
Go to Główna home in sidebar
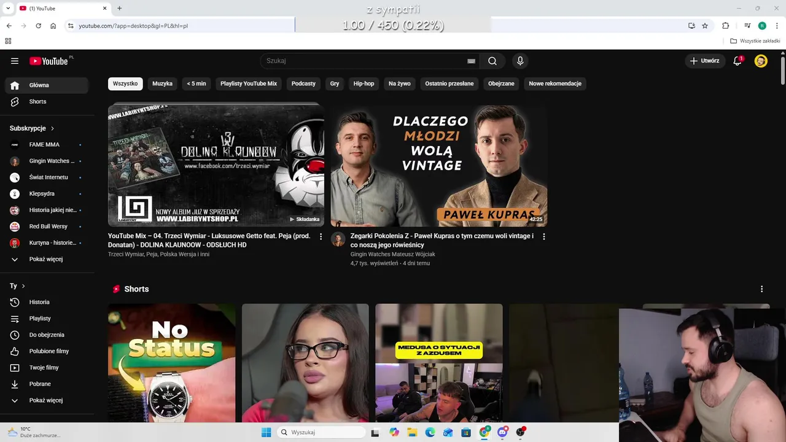[x=47, y=85]
